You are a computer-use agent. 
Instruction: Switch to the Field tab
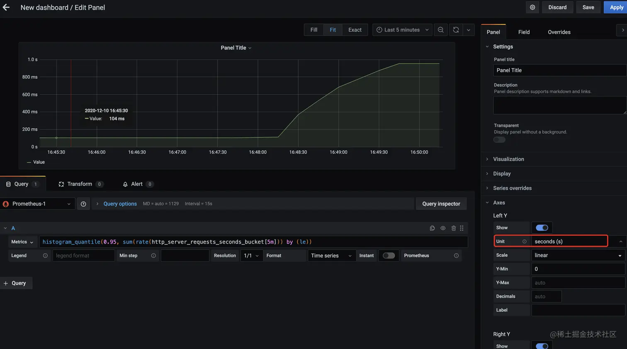pyautogui.click(x=524, y=32)
